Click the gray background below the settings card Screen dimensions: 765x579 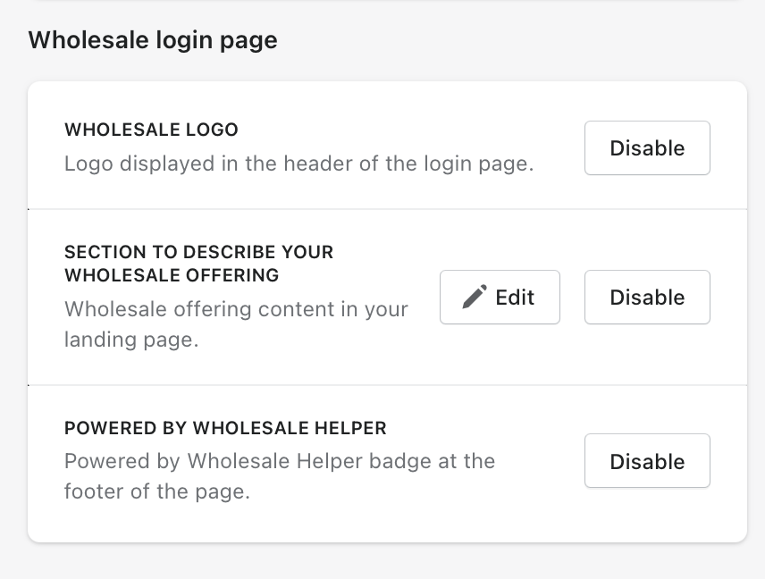(387, 563)
